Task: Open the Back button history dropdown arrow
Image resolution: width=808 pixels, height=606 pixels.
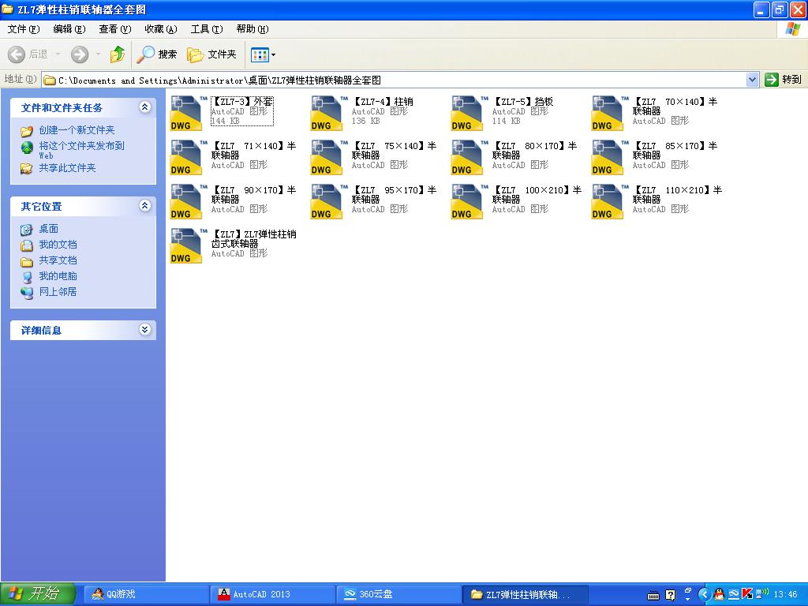Action: click(x=58, y=54)
